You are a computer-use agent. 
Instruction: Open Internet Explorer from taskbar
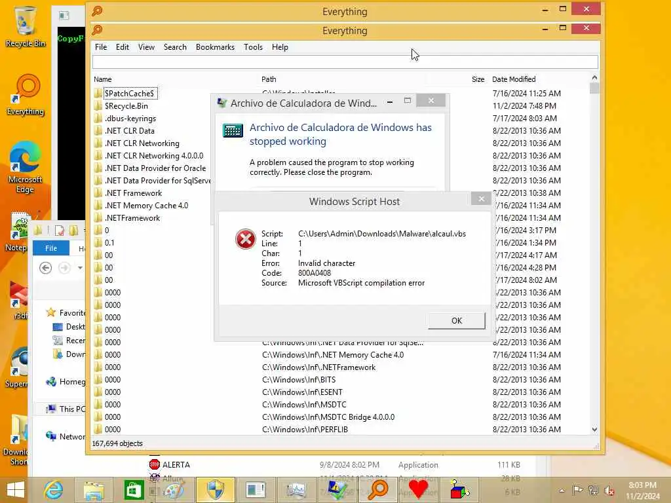point(54,490)
